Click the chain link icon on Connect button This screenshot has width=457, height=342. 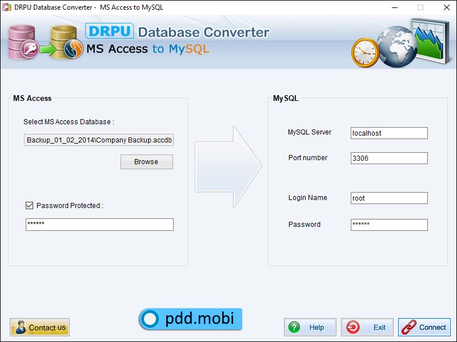[x=409, y=327]
